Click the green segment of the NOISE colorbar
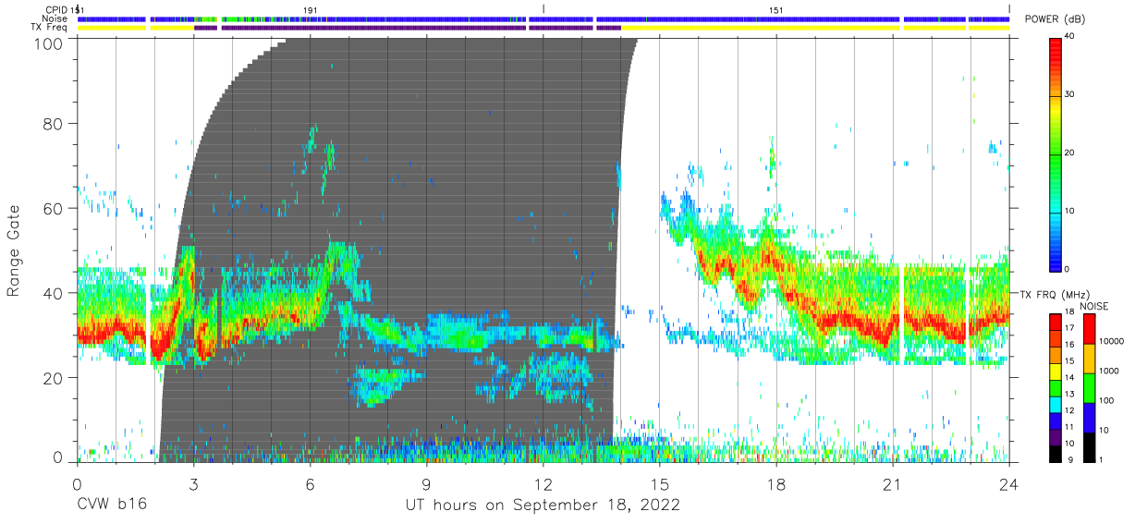The width and height of the screenshot is (1135, 524). click(x=1090, y=388)
